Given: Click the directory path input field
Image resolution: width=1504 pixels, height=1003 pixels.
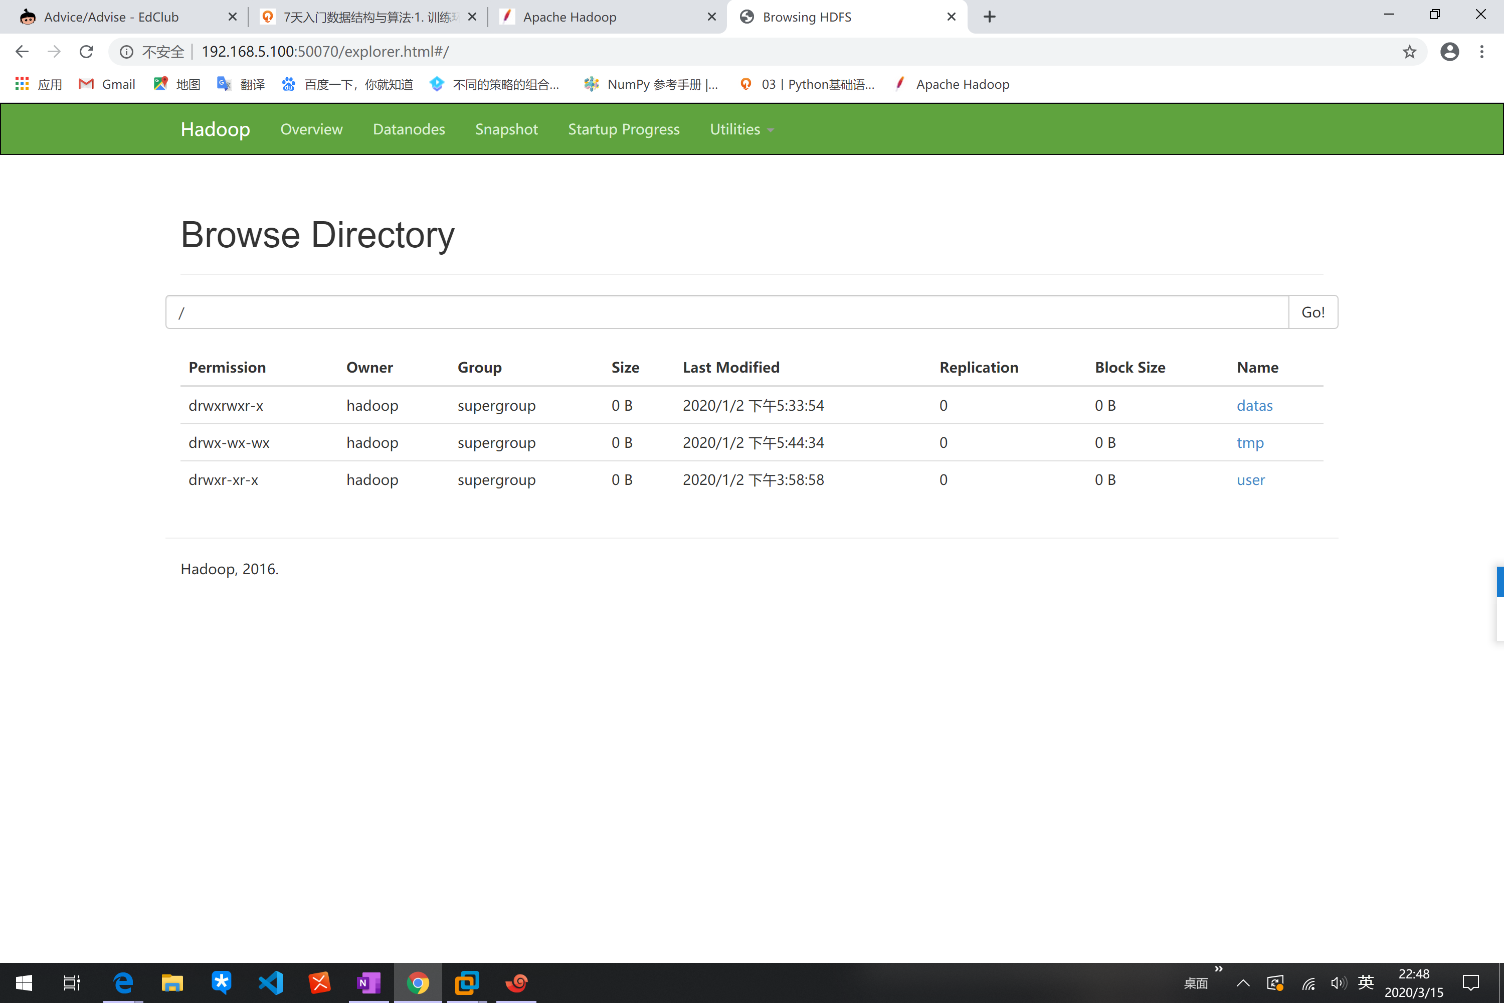Looking at the screenshot, I should [726, 312].
